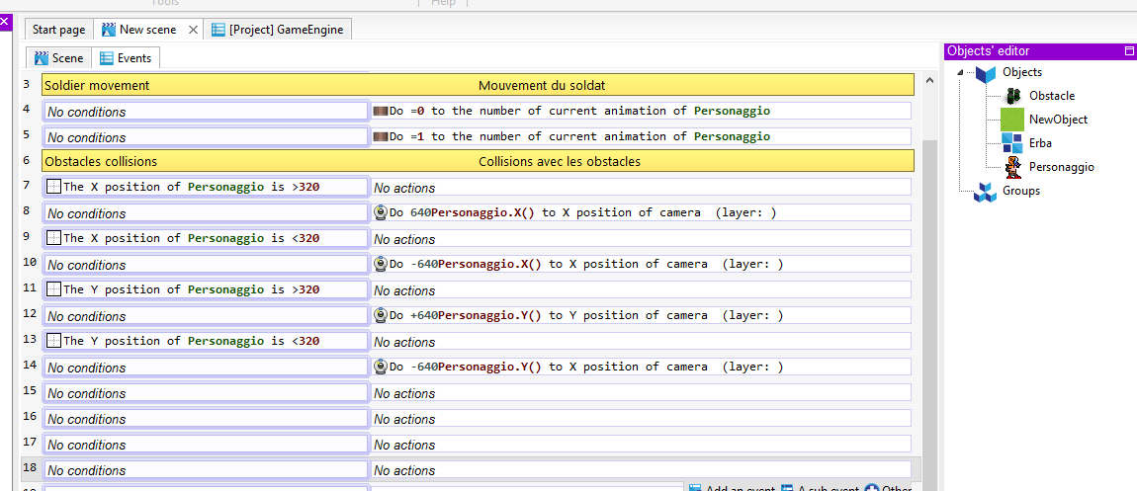Select condition X position is >320

pyautogui.click(x=206, y=187)
